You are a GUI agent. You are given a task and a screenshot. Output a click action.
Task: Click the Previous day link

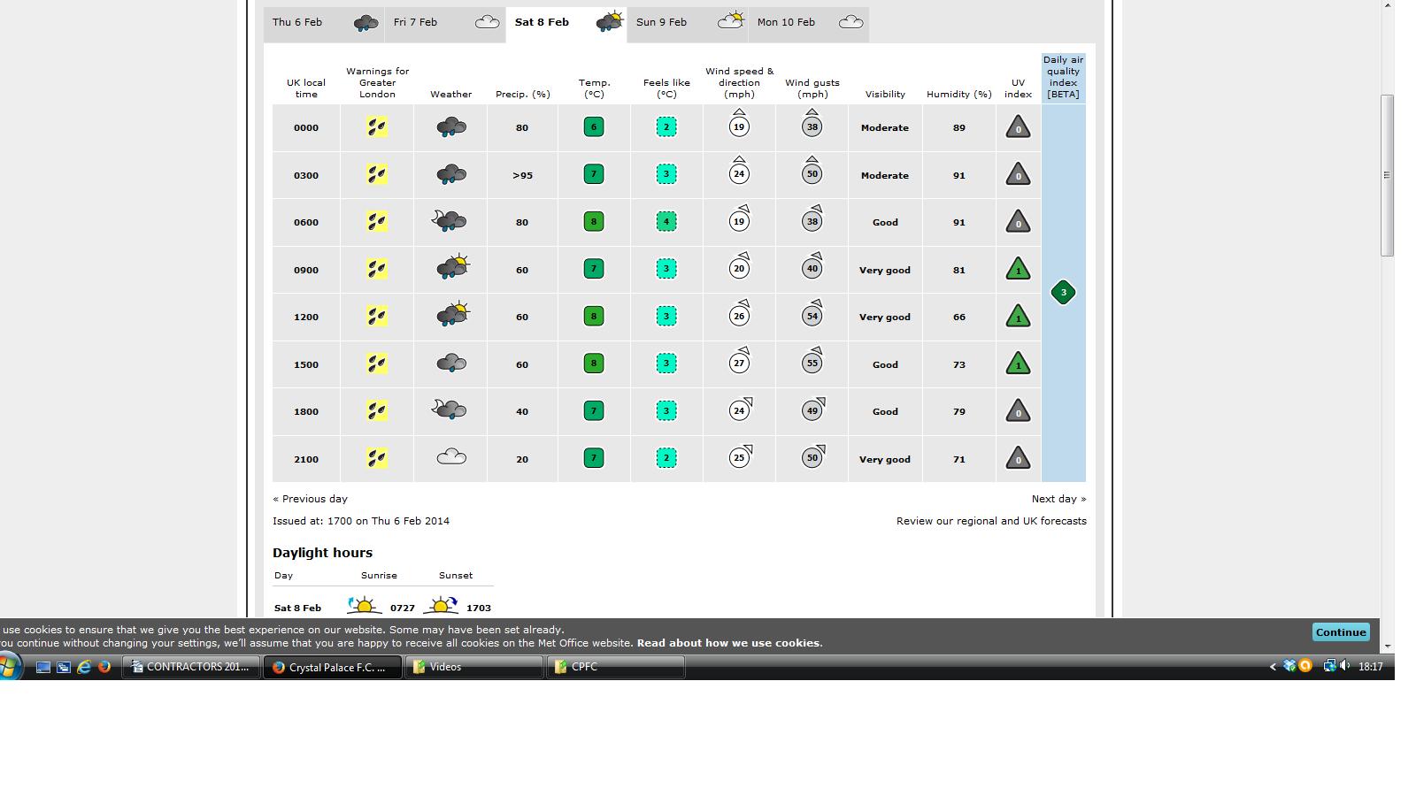311,499
